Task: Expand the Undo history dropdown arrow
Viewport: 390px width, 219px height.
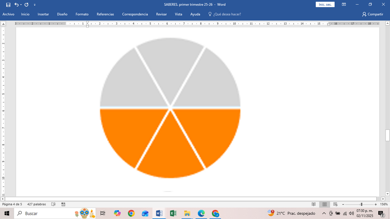Action: pos(21,5)
